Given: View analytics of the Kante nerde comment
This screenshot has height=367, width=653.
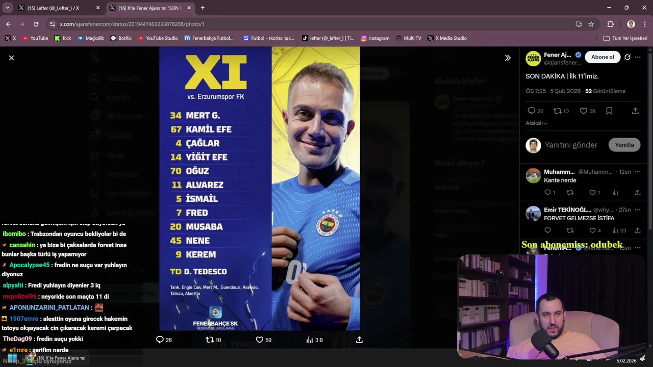Looking at the screenshot, I should (x=615, y=193).
